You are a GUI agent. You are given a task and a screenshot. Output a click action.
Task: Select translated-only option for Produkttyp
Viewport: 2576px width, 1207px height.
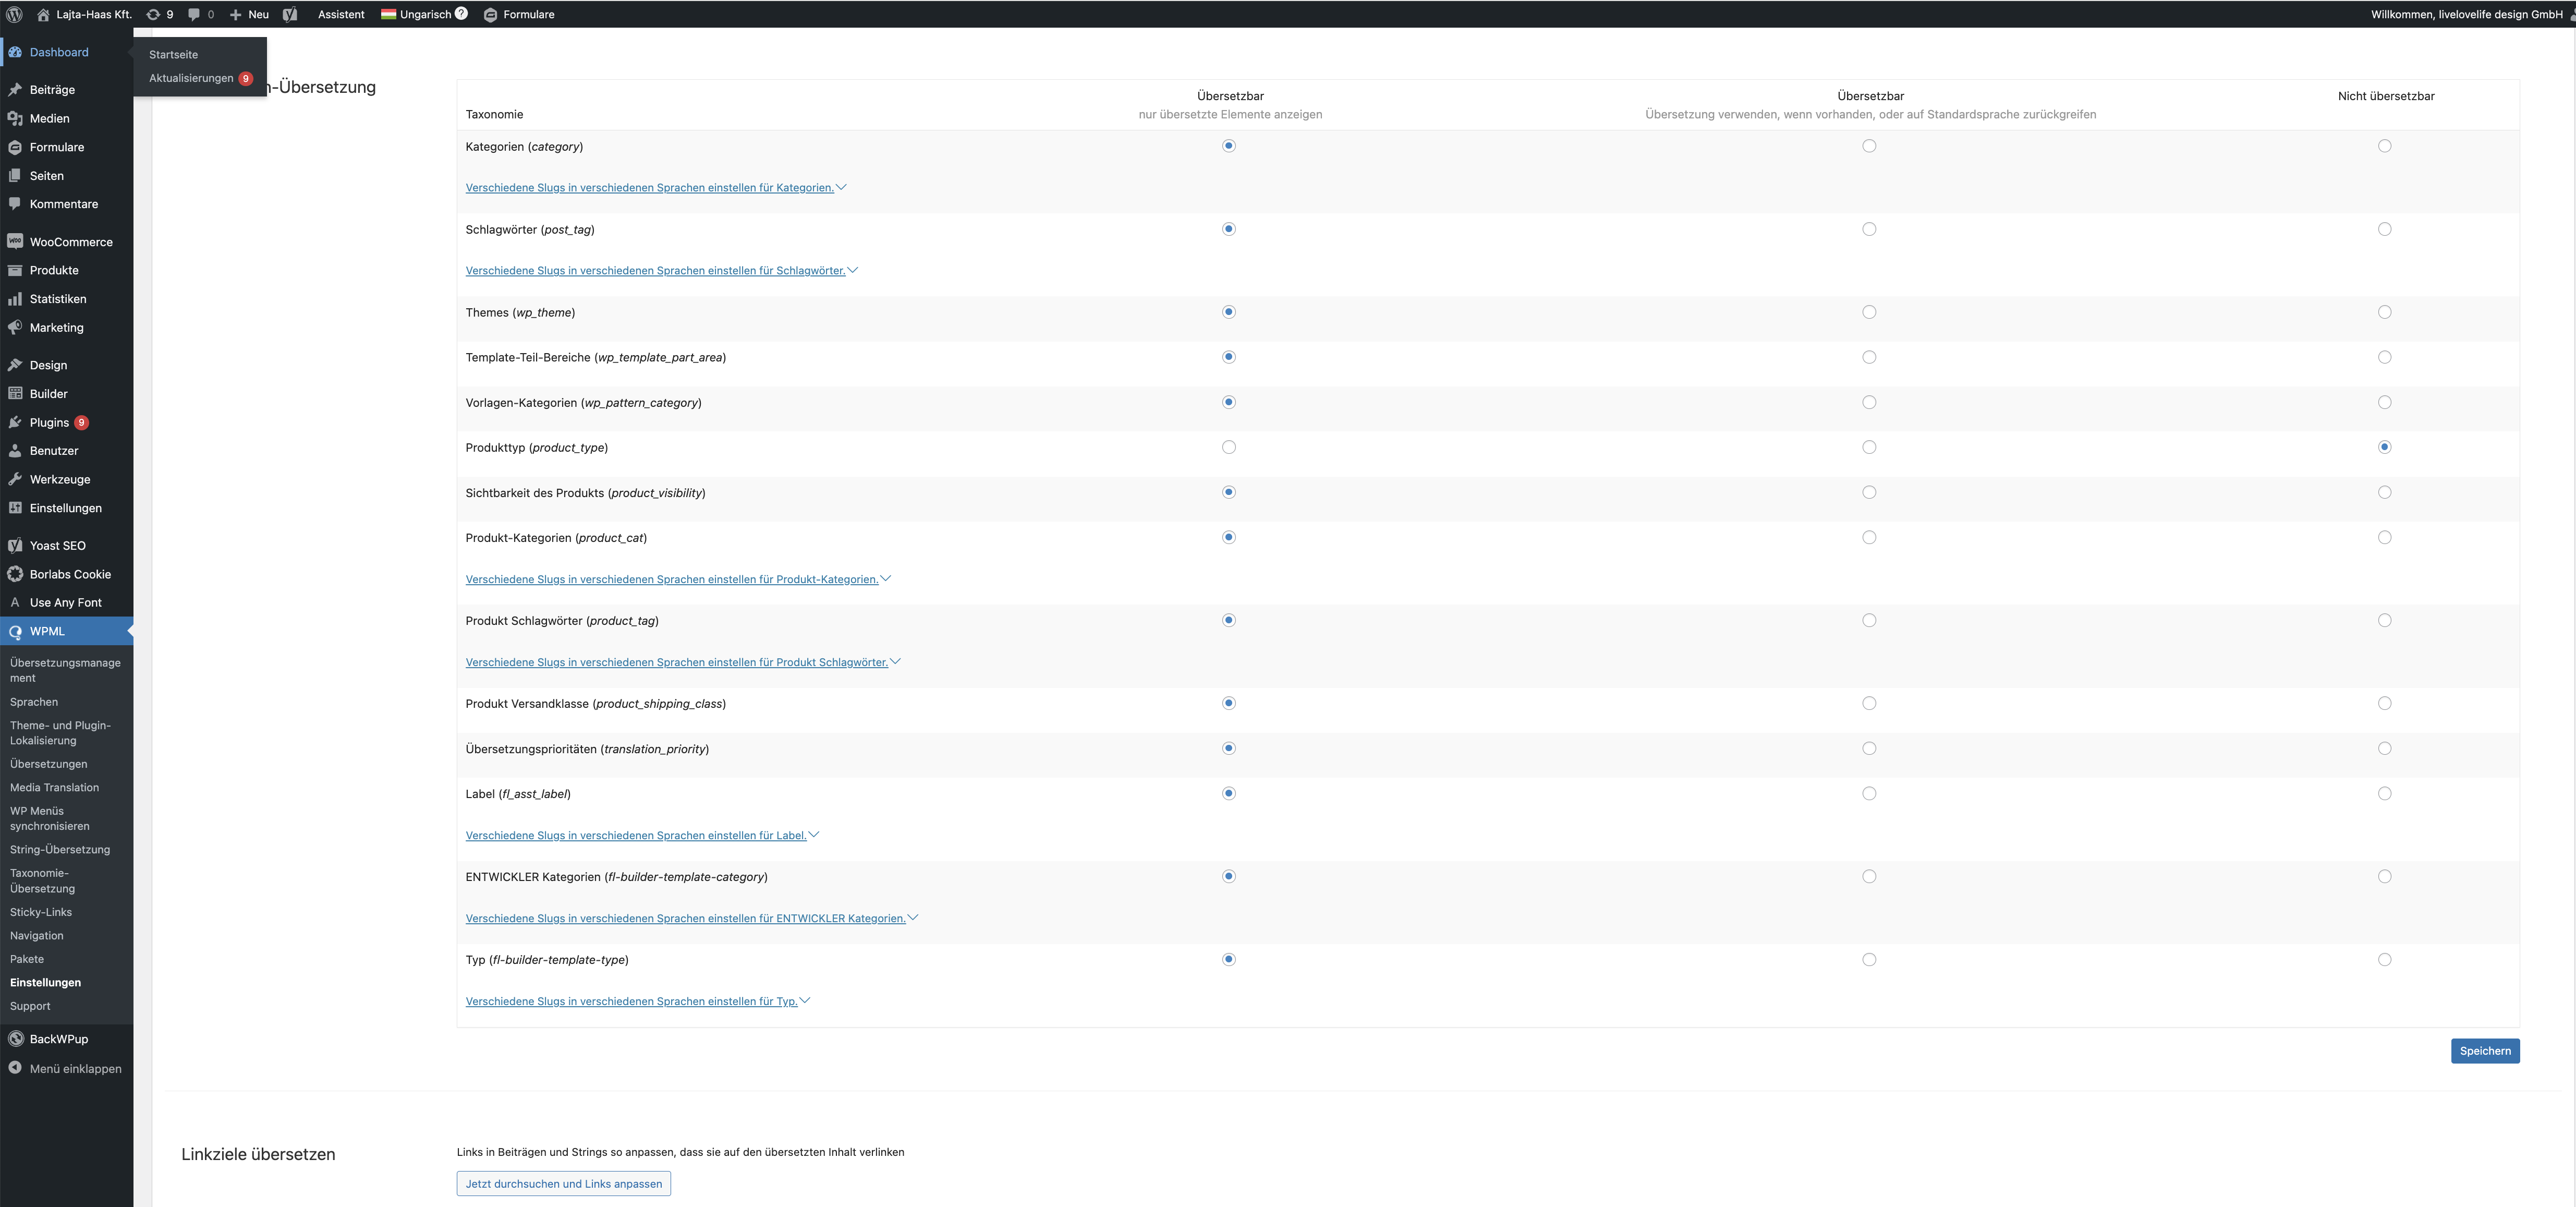pyautogui.click(x=1229, y=447)
